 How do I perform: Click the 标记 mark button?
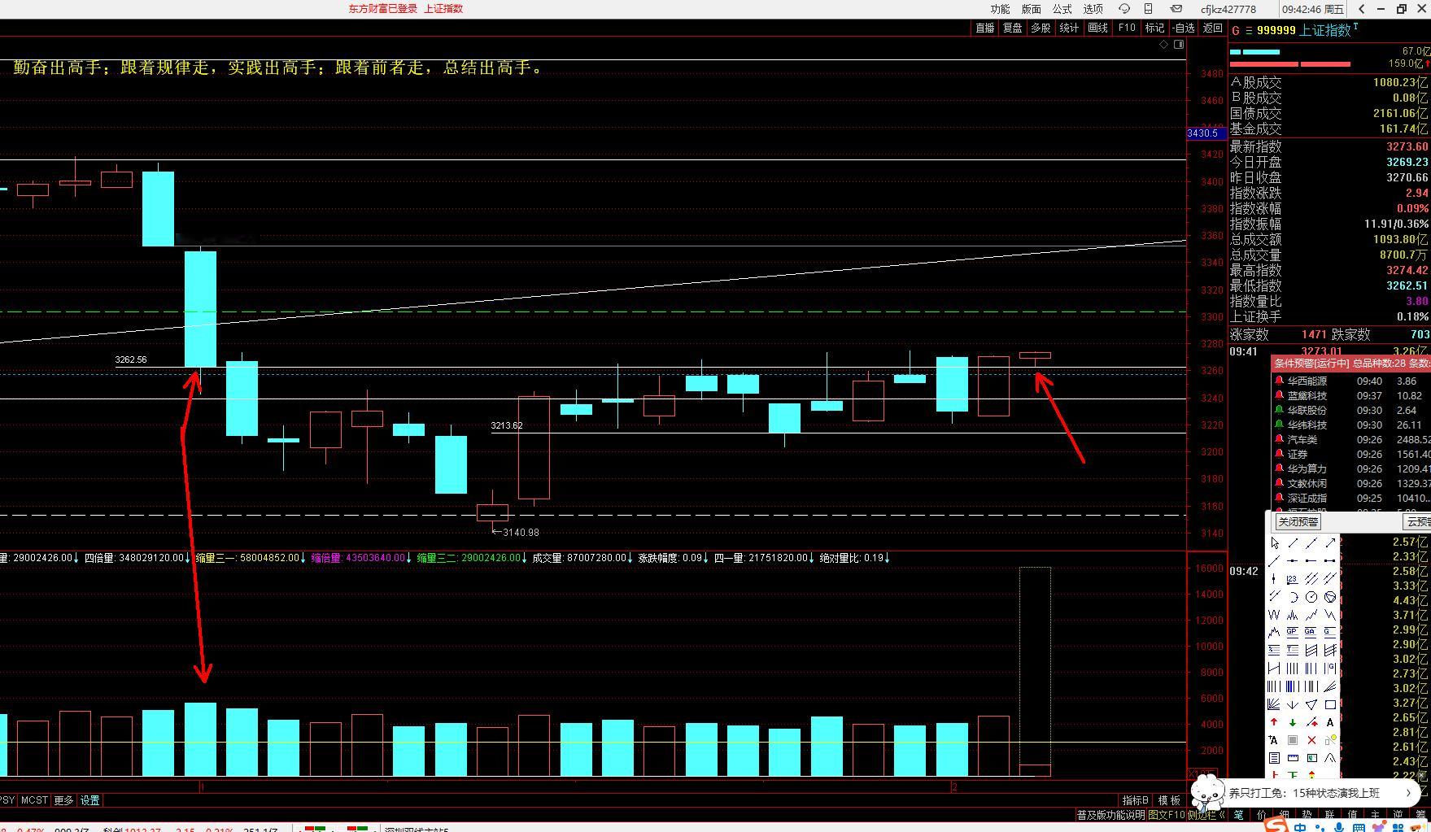pos(1154,28)
